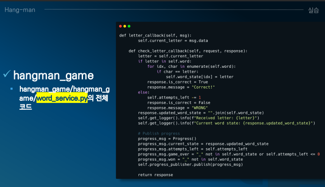Click the 'def check_letter_callback' definition line
The image size is (325, 187).
pos(188,51)
